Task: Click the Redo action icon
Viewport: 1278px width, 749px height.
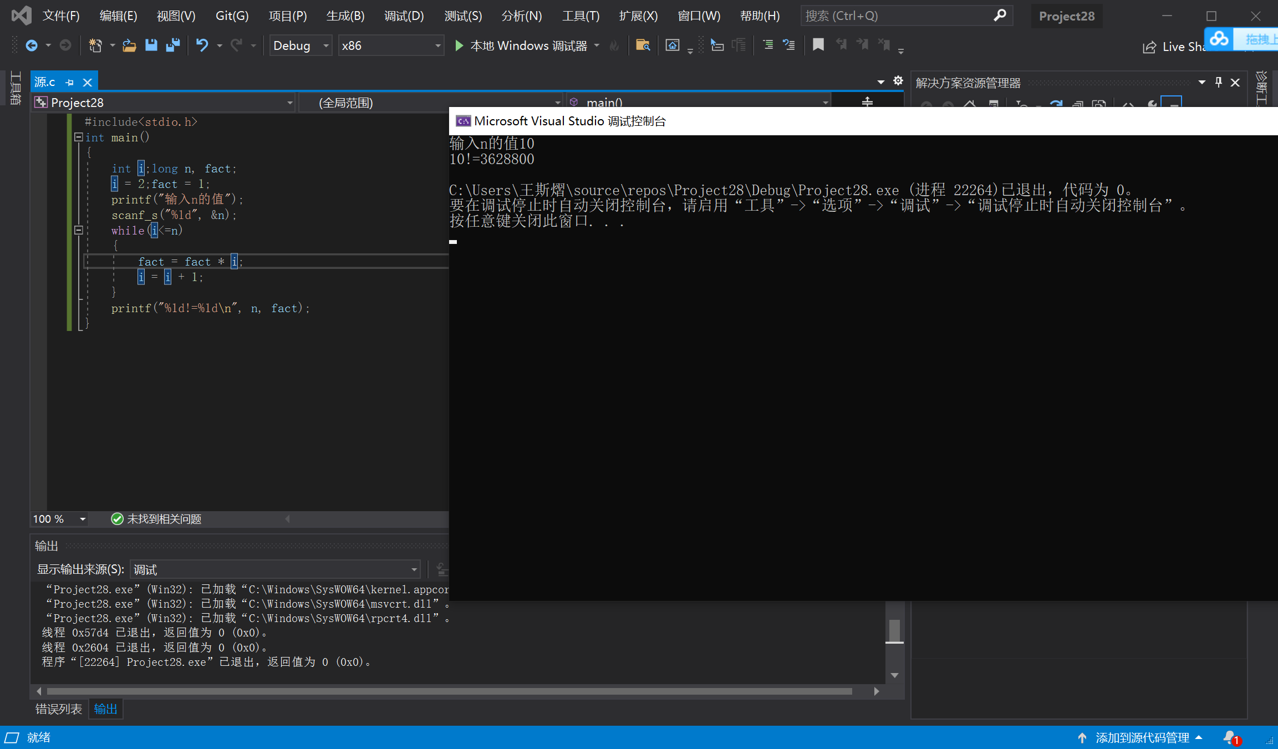Action: point(238,47)
